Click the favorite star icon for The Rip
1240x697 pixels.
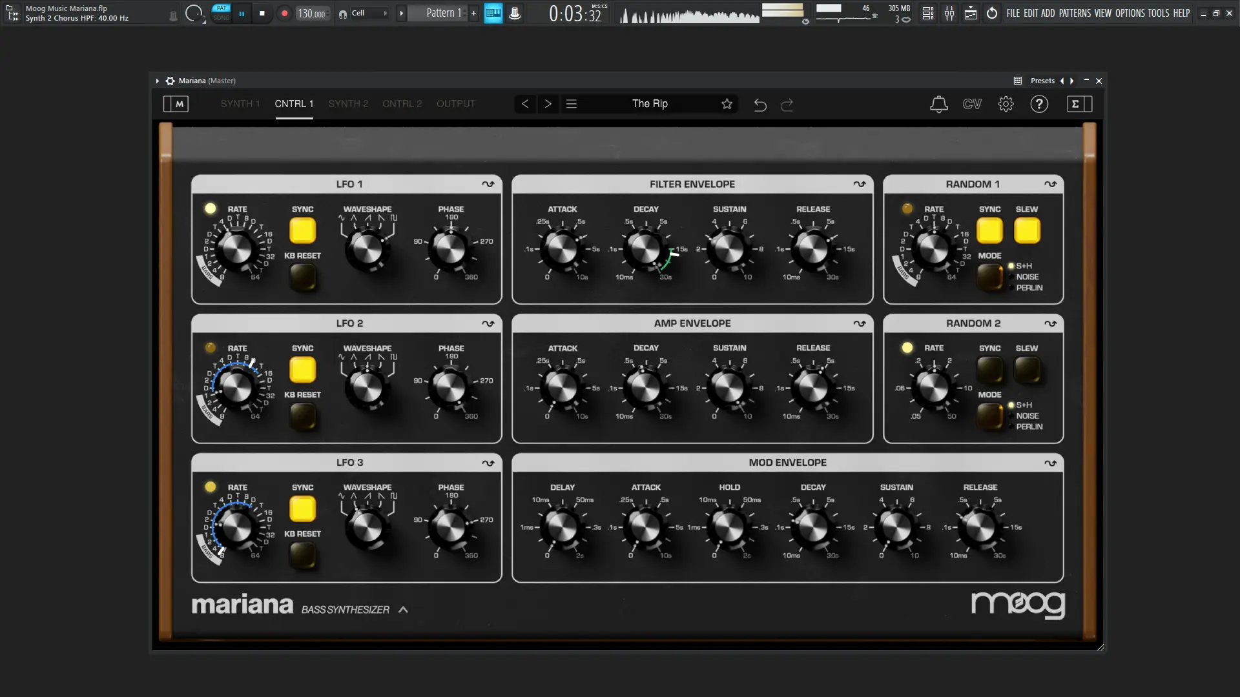click(x=727, y=104)
